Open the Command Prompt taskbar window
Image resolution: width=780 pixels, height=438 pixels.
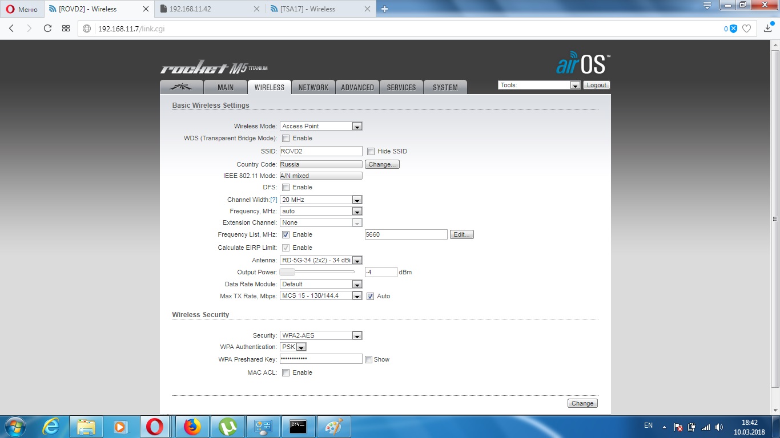pyautogui.click(x=299, y=427)
